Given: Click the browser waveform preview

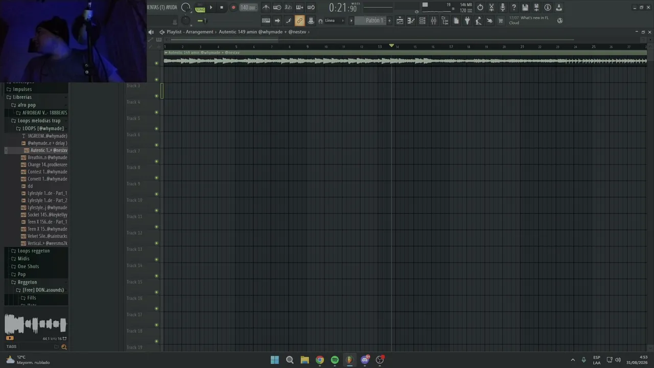Looking at the screenshot, I should coord(35,324).
